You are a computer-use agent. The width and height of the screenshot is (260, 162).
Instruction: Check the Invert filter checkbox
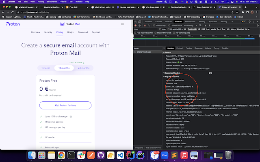pos(160,29)
